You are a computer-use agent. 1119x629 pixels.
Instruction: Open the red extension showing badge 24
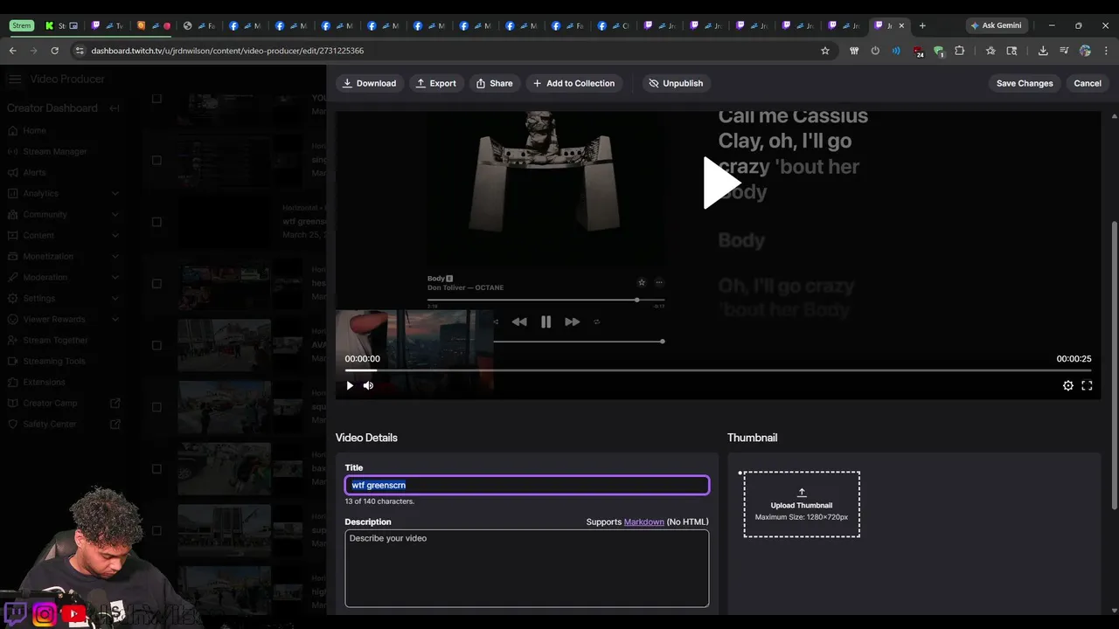click(917, 52)
